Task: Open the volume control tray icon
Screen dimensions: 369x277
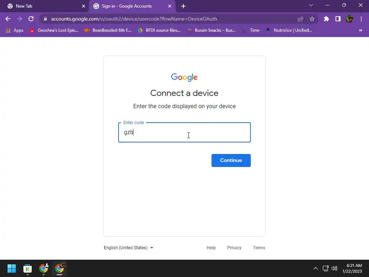Action: (x=334, y=268)
